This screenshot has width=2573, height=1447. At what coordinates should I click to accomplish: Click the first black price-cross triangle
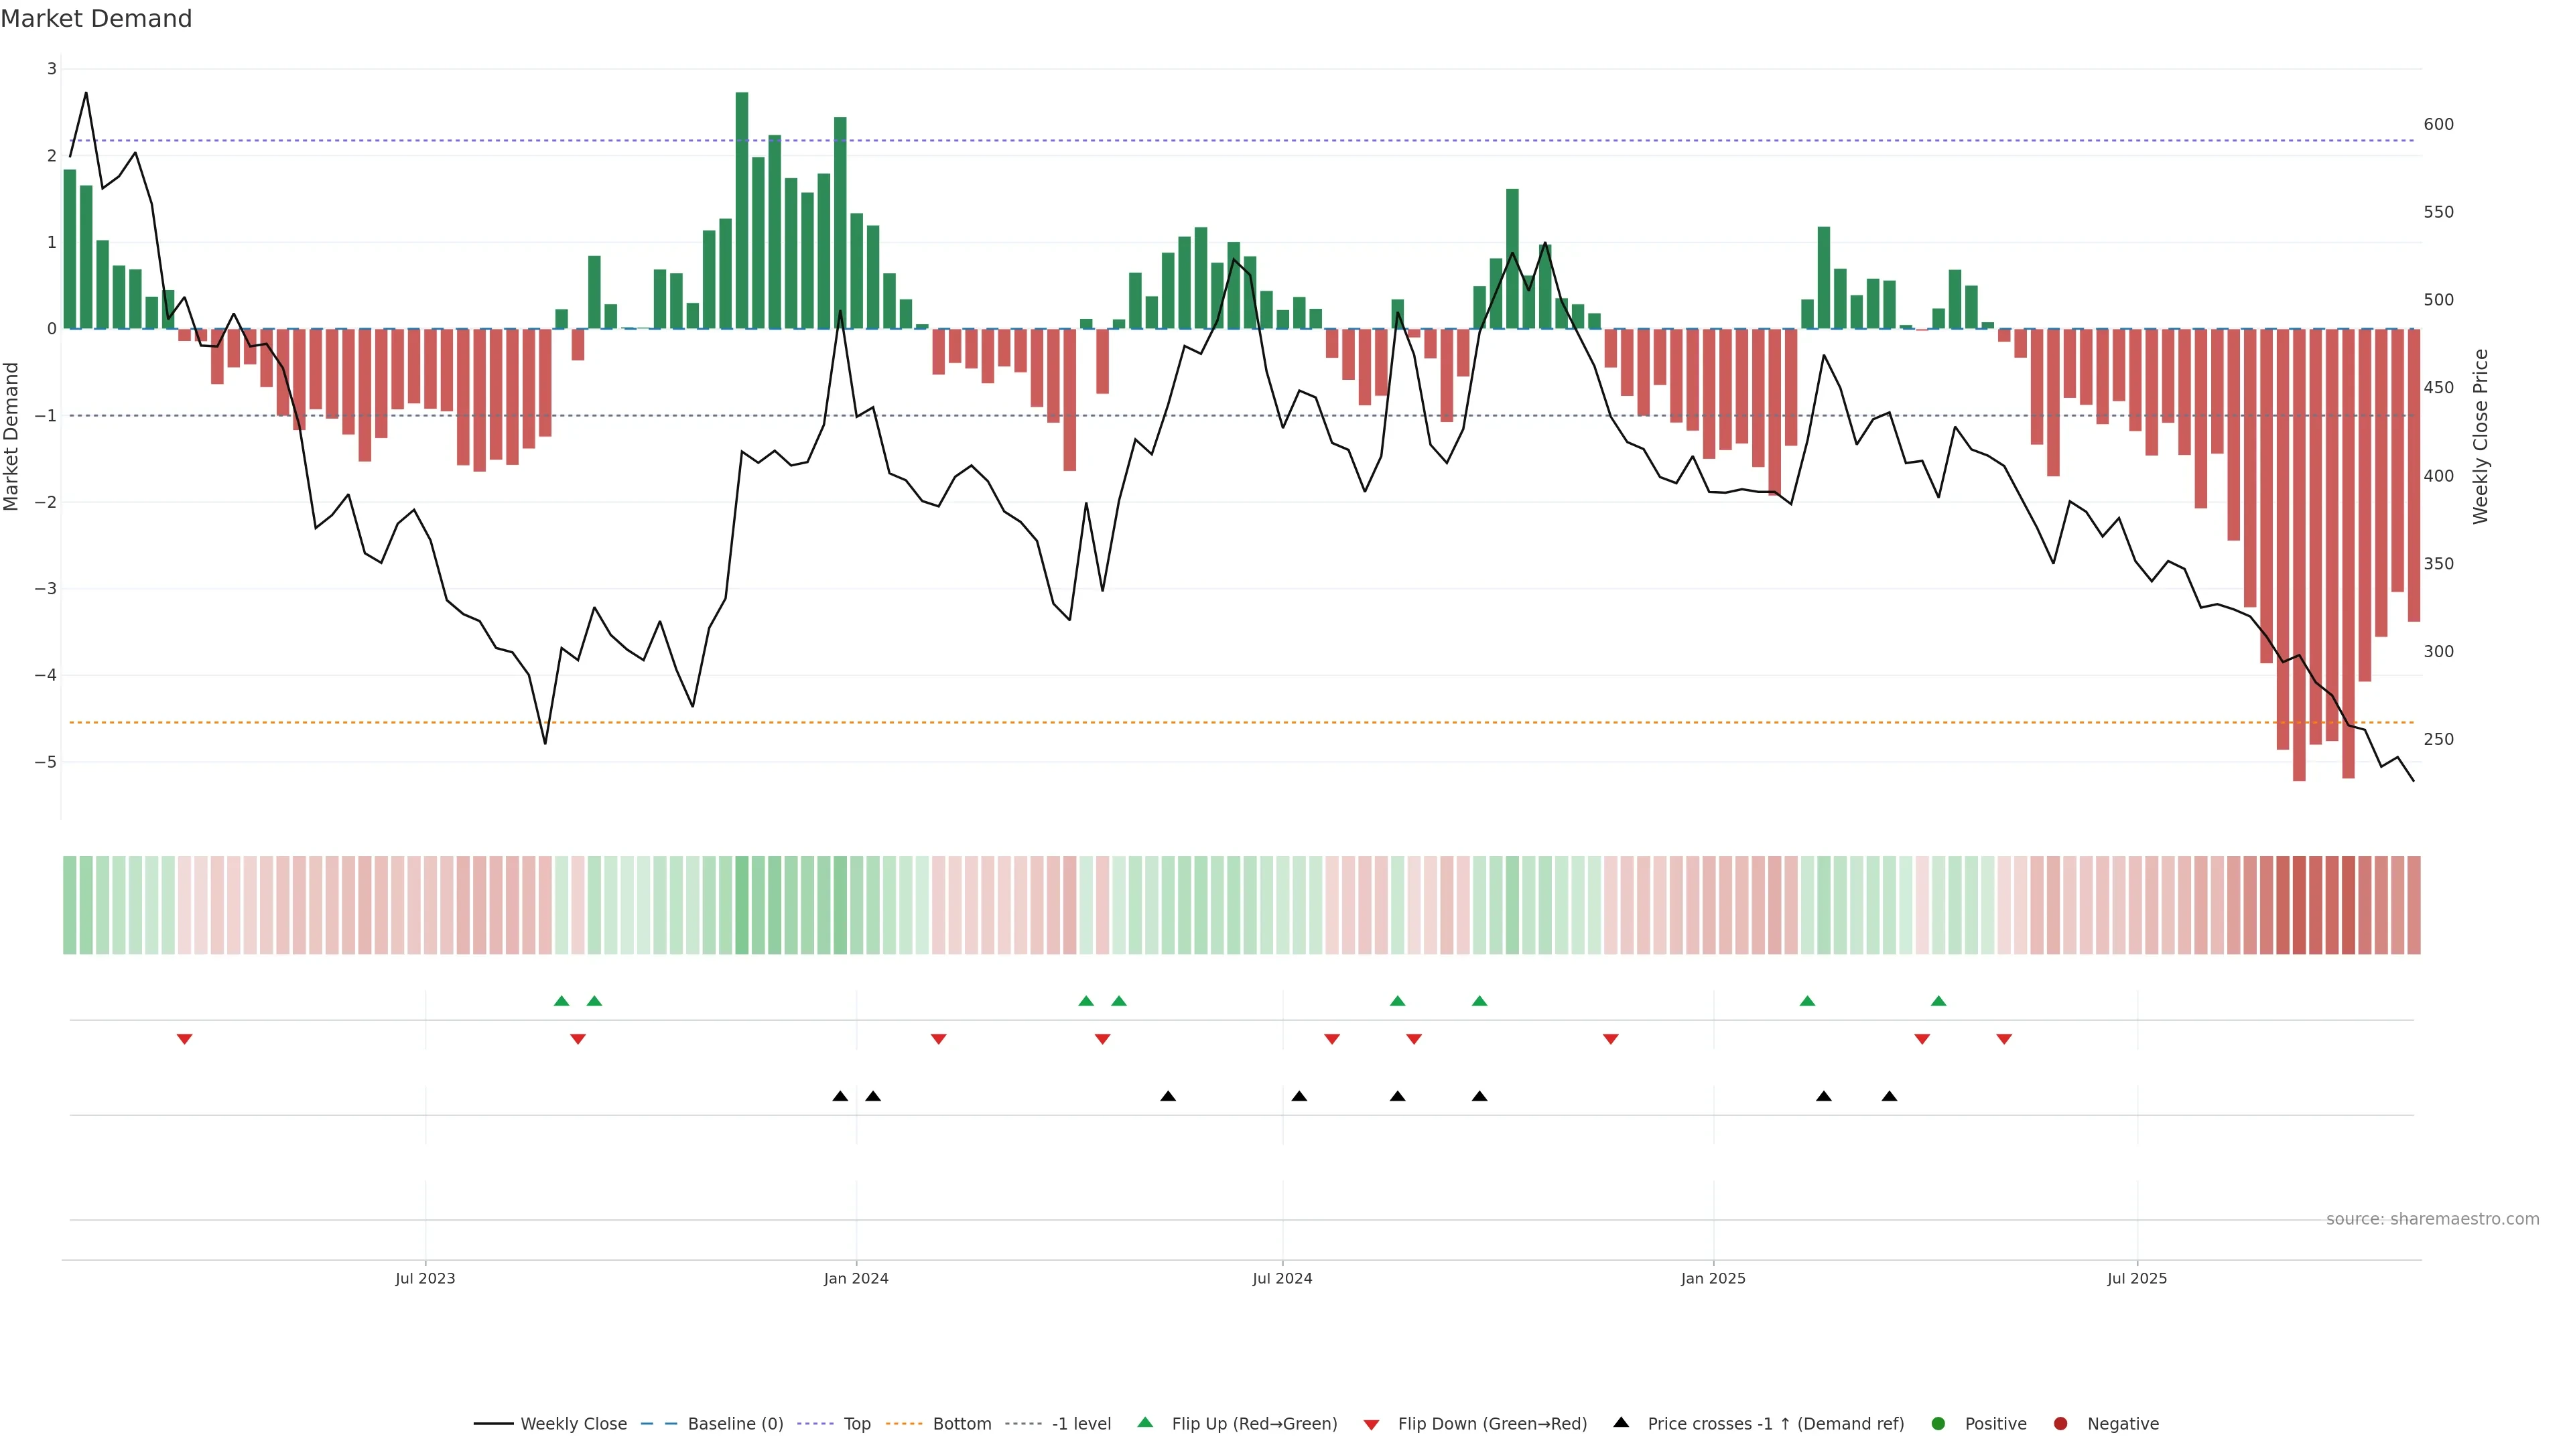tap(840, 1097)
